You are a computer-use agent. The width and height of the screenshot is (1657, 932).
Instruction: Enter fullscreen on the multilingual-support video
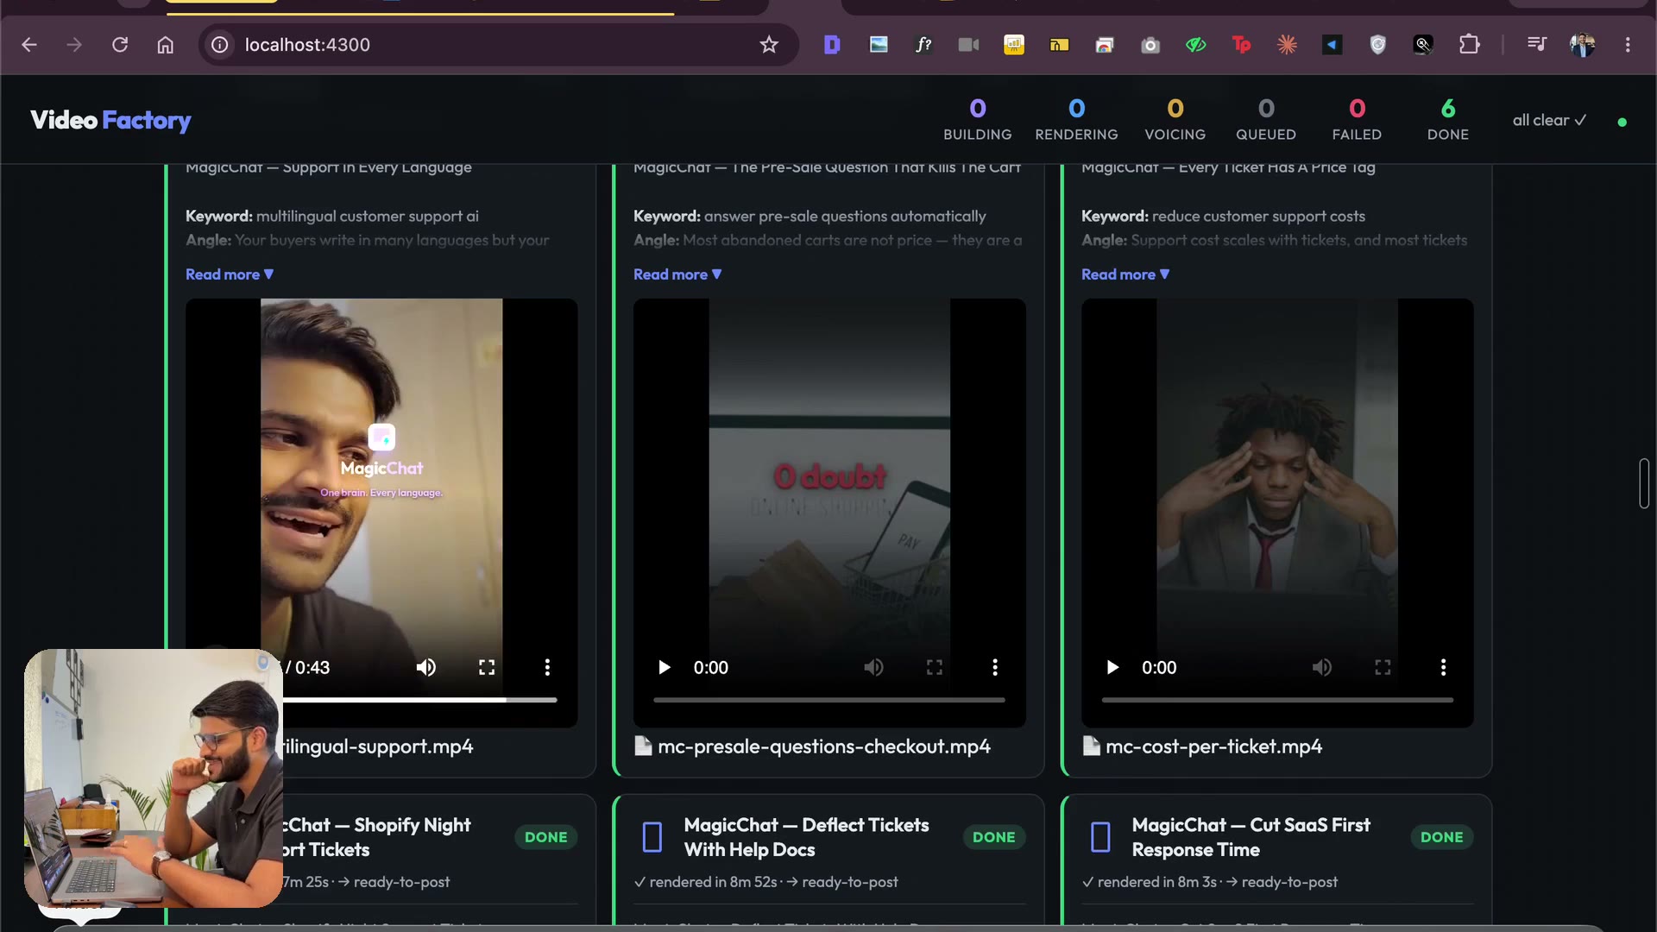(x=487, y=667)
